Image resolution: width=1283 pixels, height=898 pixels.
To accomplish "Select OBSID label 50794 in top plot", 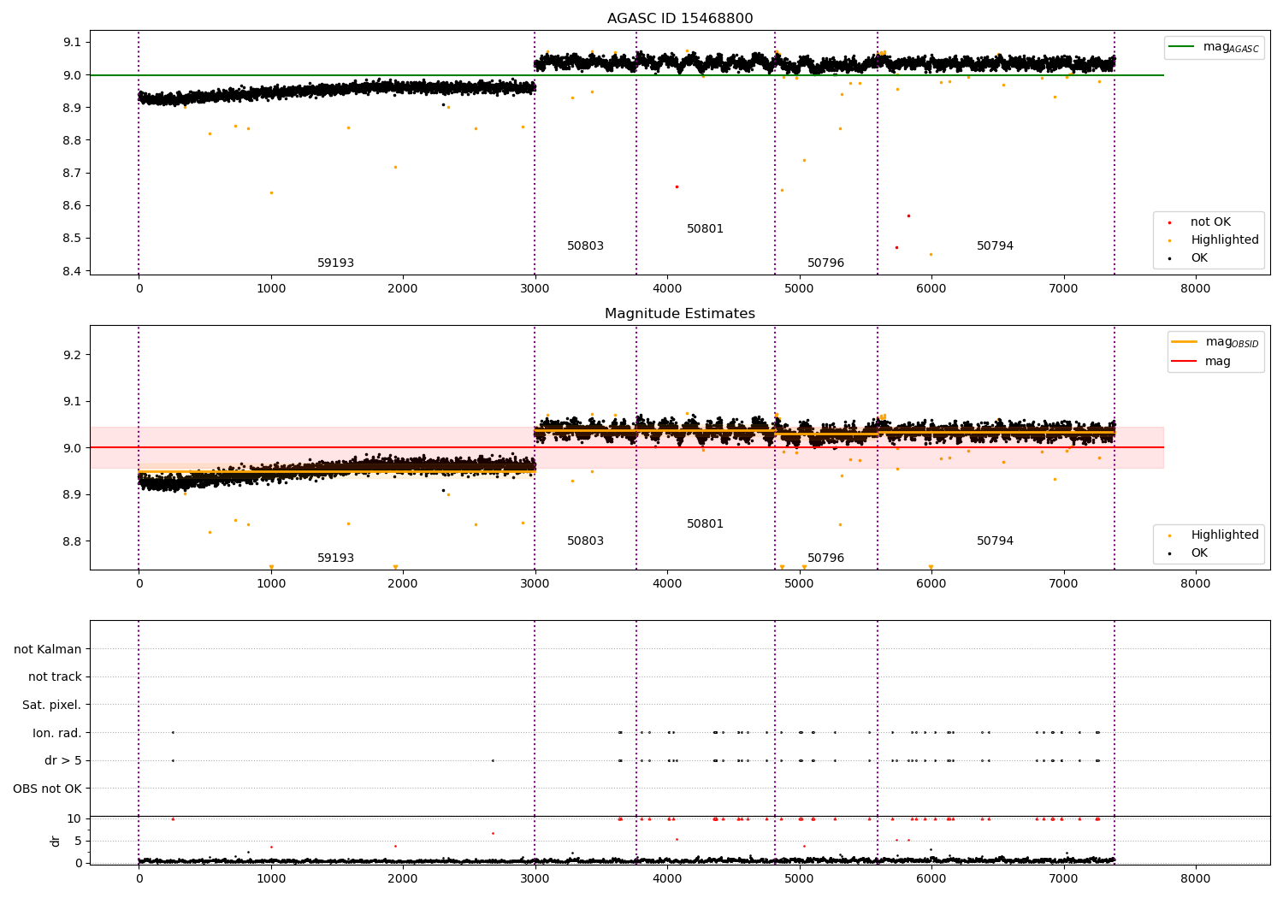I will 995,246.
